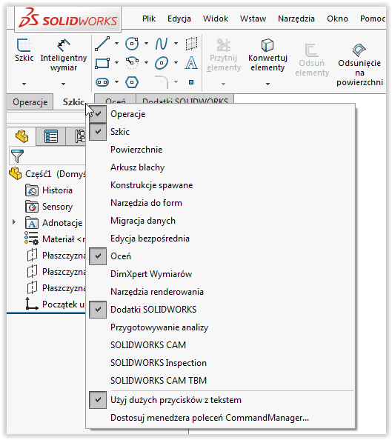This screenshot has height=440, width=392.
Task: Open Inteligentny wymiar dropdown arrow
Action: click(x=64, y=84)
